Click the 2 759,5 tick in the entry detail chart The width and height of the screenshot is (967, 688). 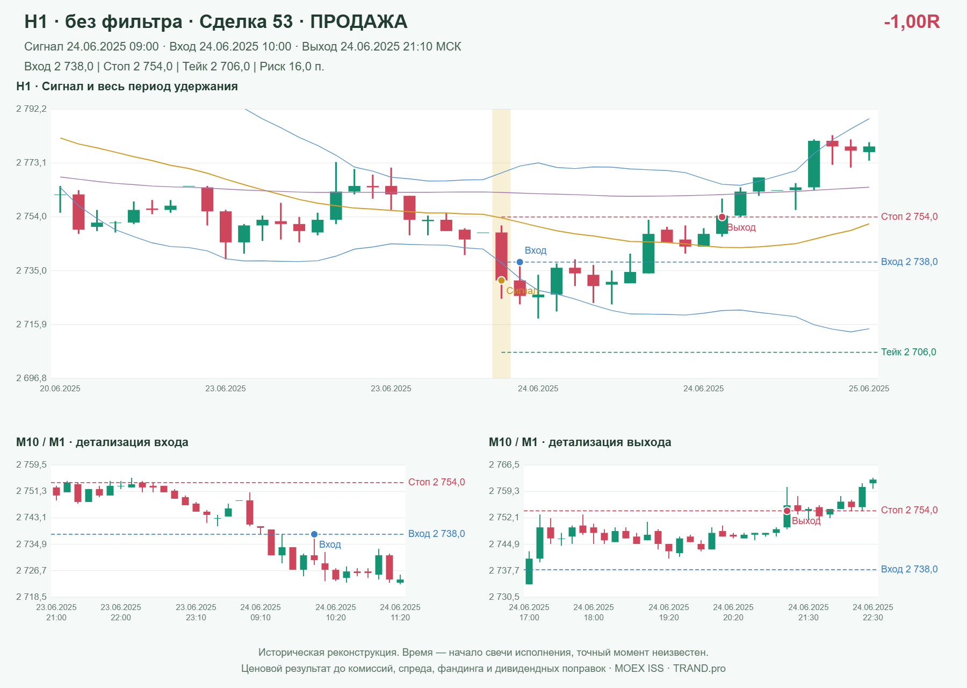point(31,464)
